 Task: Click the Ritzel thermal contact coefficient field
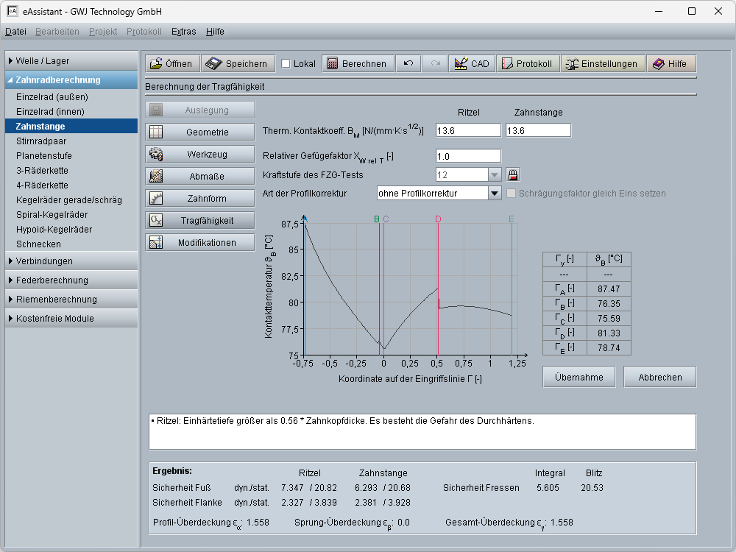click(467, 130)
